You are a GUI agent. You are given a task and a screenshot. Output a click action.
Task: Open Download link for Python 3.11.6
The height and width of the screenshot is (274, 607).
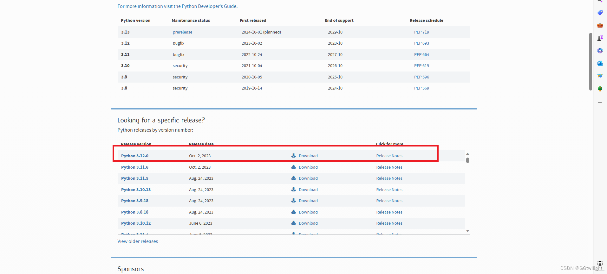click(308, 167)
